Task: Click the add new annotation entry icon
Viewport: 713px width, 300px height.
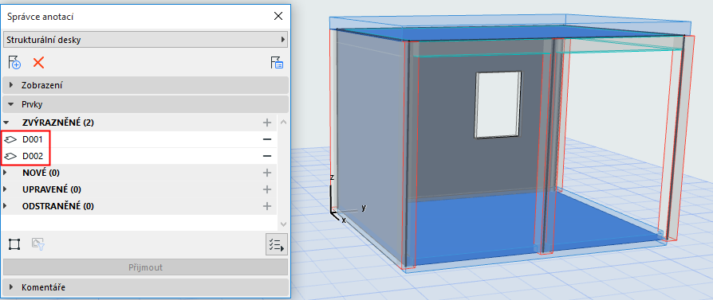Action: pos(14,63)
